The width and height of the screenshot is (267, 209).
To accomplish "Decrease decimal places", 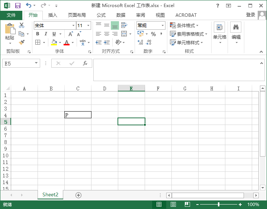I will [148, 42].
